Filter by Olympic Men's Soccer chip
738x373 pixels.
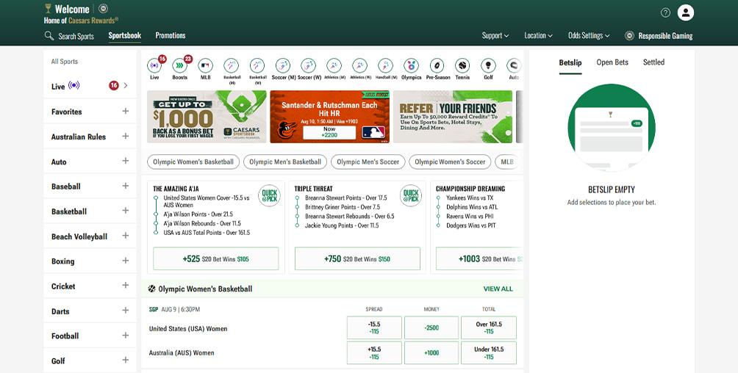tap(368, 162)
